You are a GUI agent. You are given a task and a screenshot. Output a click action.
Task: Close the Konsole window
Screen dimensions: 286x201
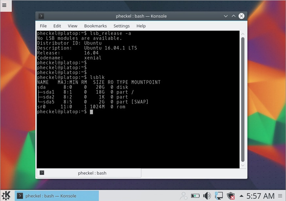[241, 16]
